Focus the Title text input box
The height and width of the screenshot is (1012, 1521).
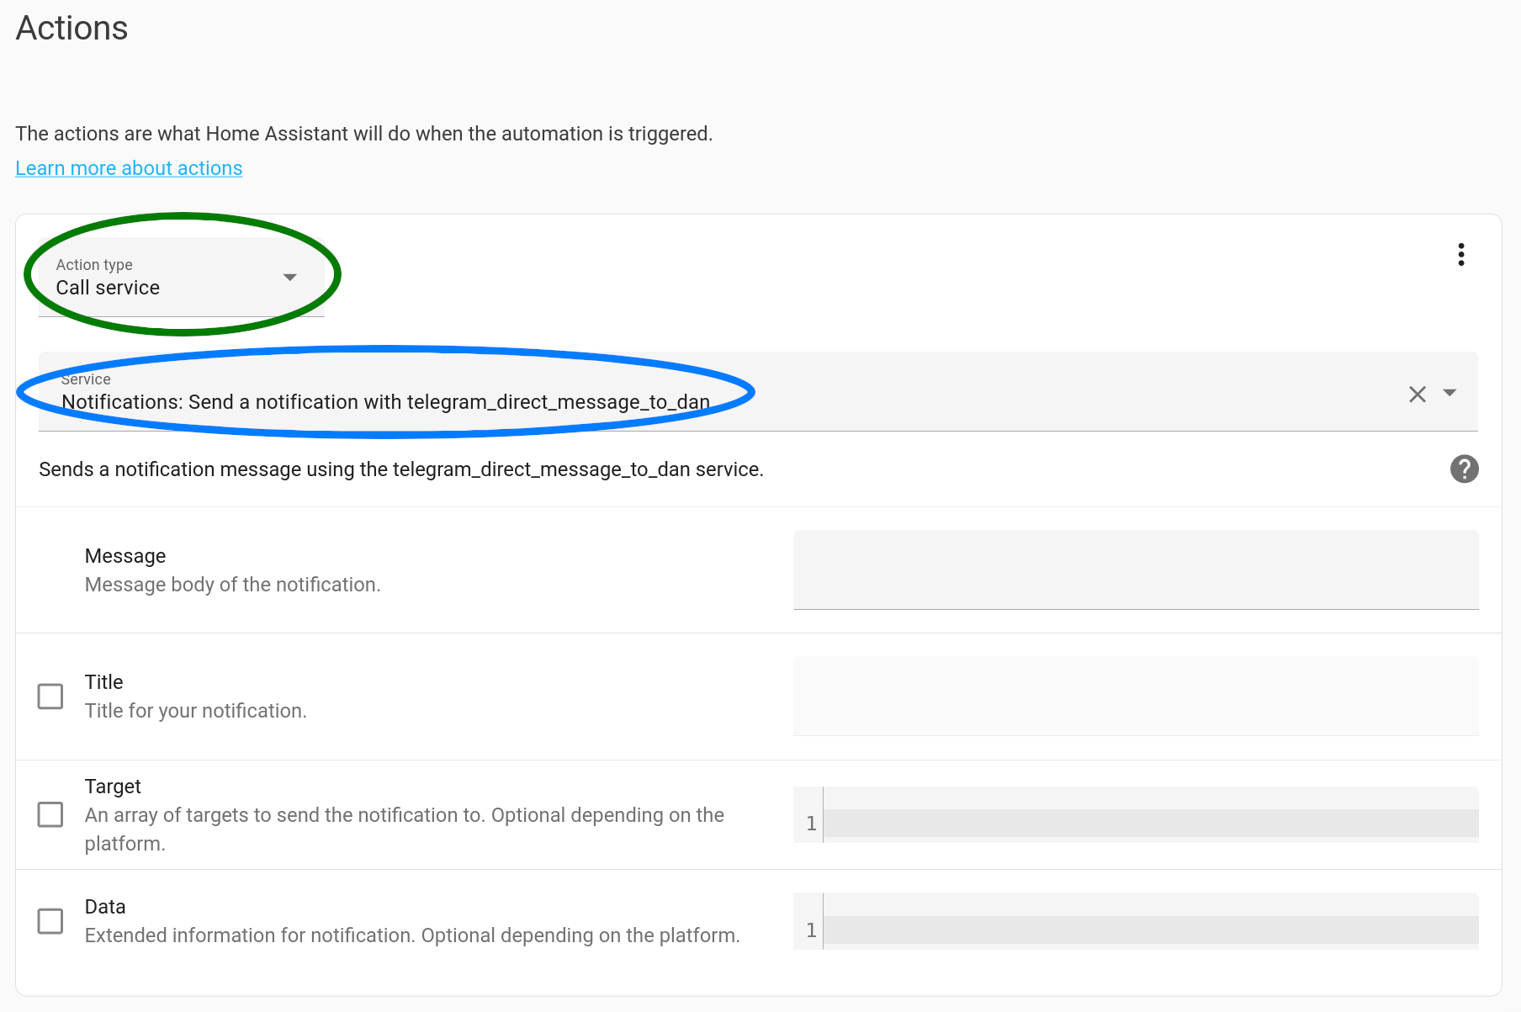point(1135,696)
